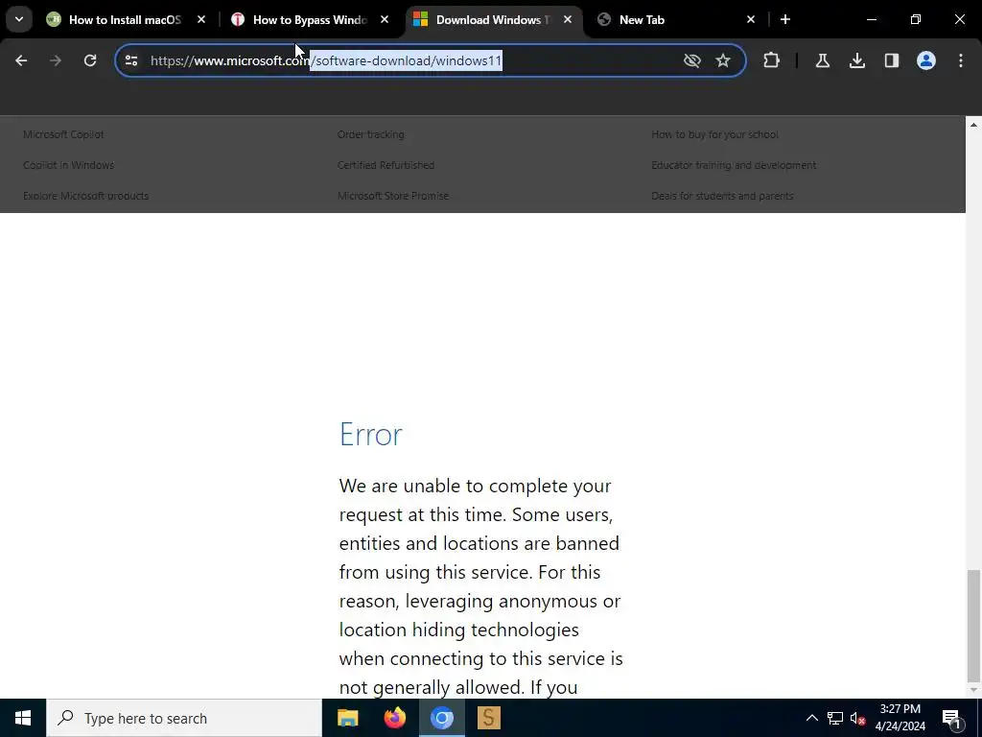Show hidden system tray icons
The width and height of the screenshot is (982, 737).
coord(811,718)
